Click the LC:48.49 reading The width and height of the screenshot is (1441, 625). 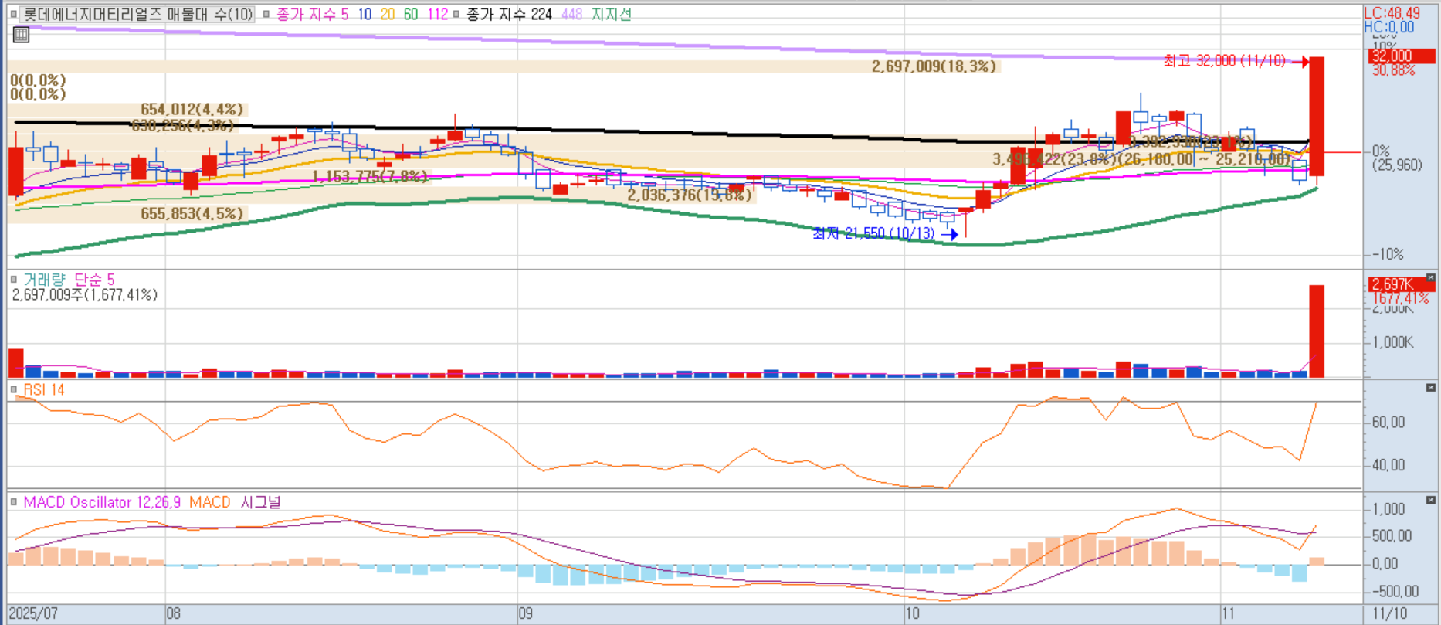(1392, 13)
